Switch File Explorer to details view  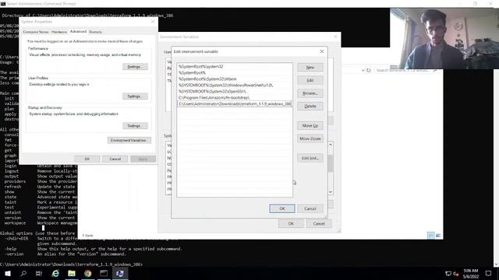tap(431, 235)
